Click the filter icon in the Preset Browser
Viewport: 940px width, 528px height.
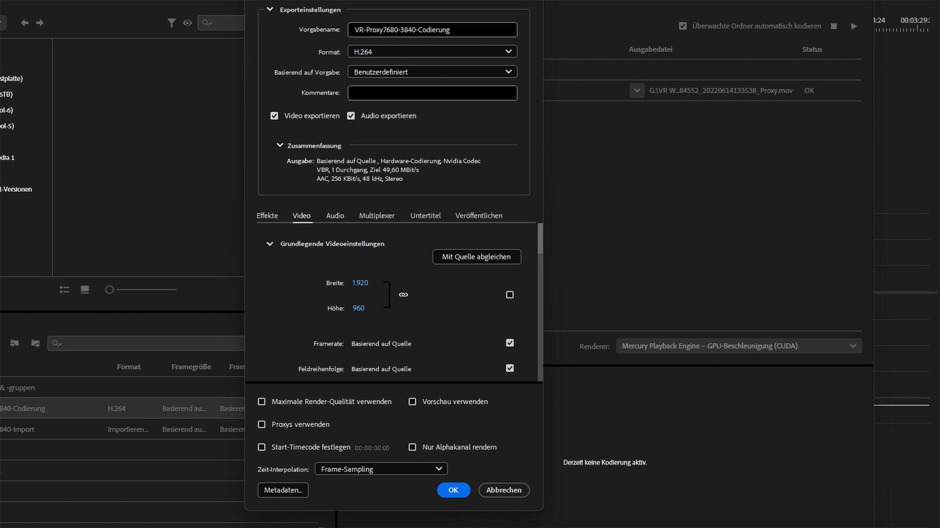click(172, 23)
